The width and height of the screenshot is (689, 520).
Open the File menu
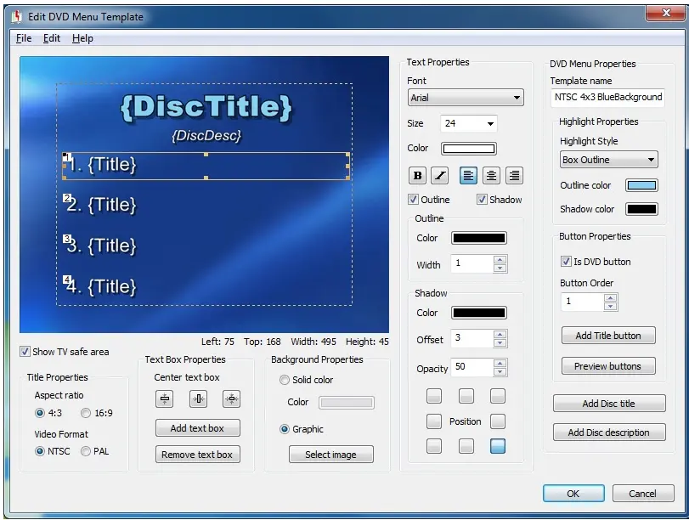click(x=24, y=38)
